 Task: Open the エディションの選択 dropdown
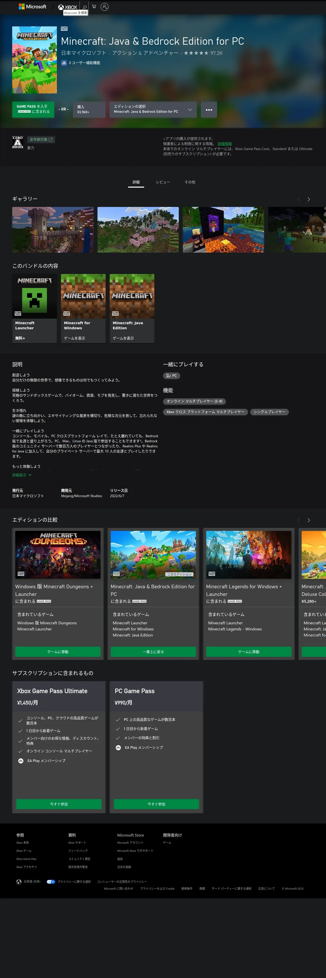click(x=153, y=110)
